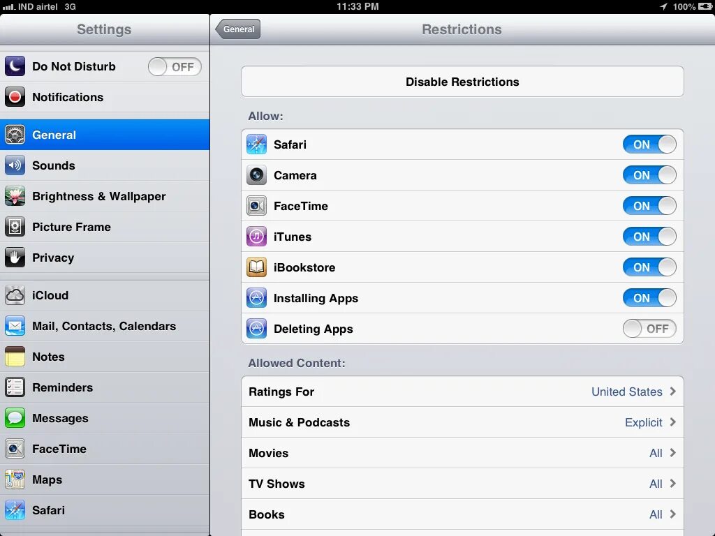This screenshot has height=536, width=715.
Task: Tap the FaceTime icon in the sidebar
Action: tap(15, 449)
